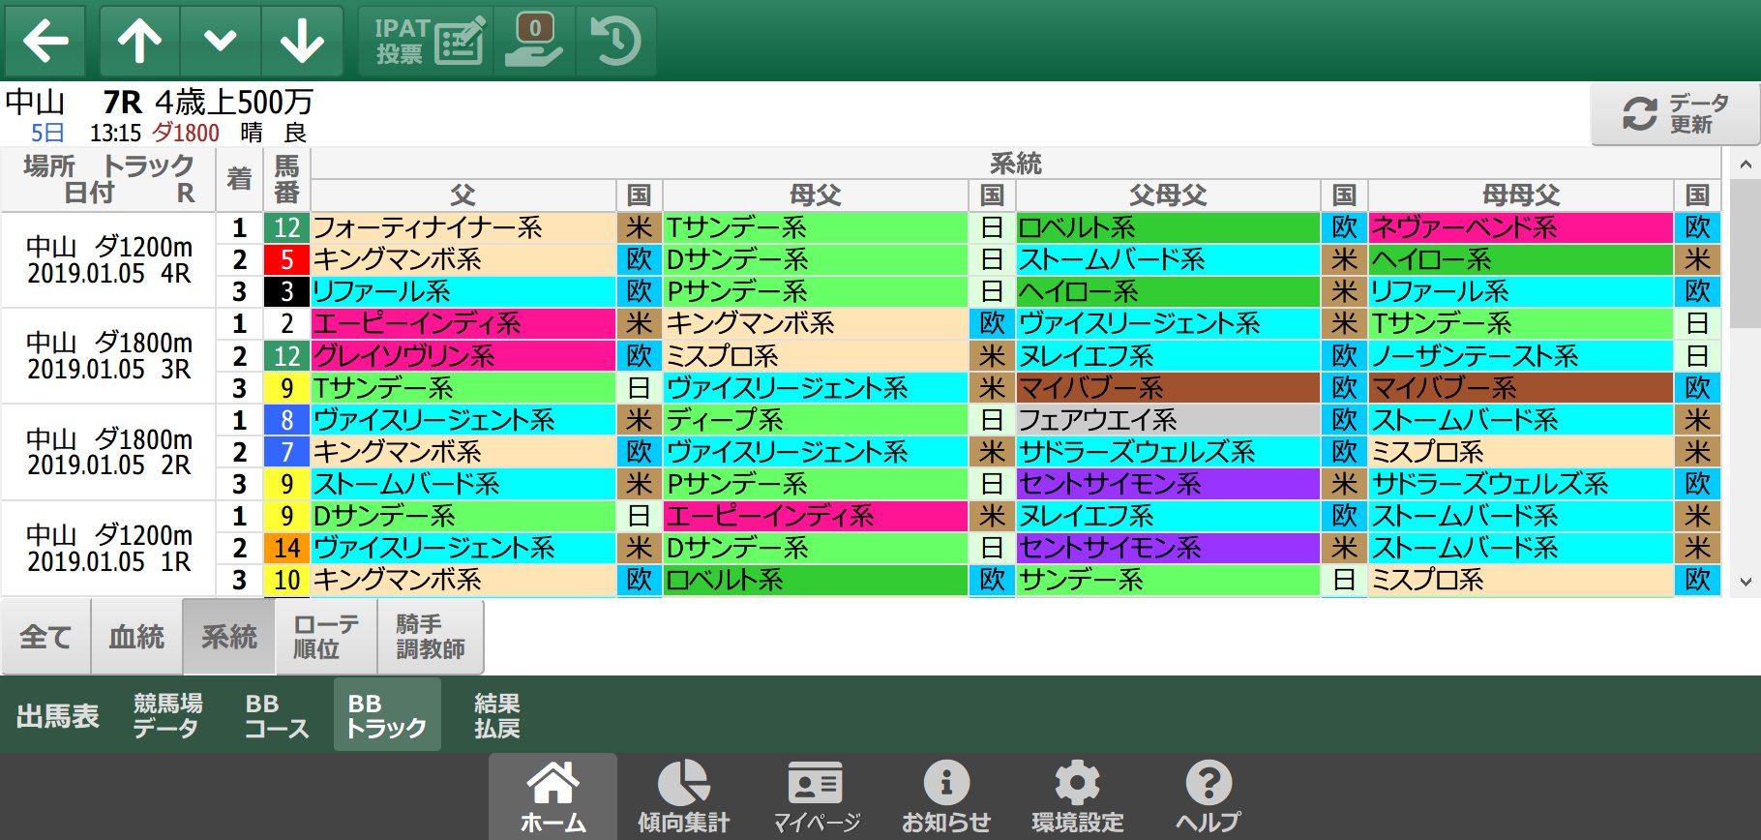
Task: Click the 5日 day label
Action: pos(47,133)
